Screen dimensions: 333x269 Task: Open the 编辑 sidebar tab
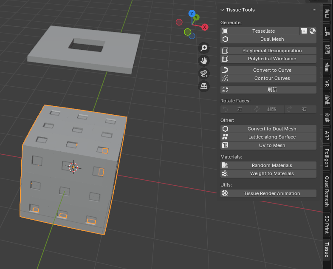(327, 99)
